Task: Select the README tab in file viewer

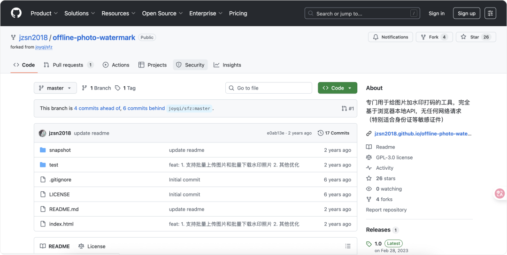Action: pos(54,246)
